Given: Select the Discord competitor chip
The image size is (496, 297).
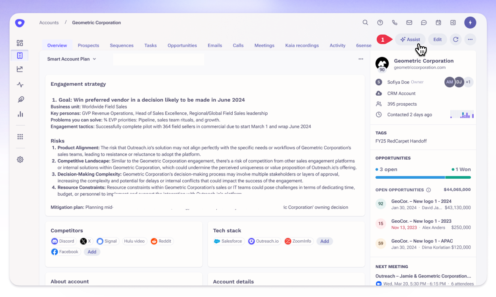Looking at the screenshot, I should (63, 241).
